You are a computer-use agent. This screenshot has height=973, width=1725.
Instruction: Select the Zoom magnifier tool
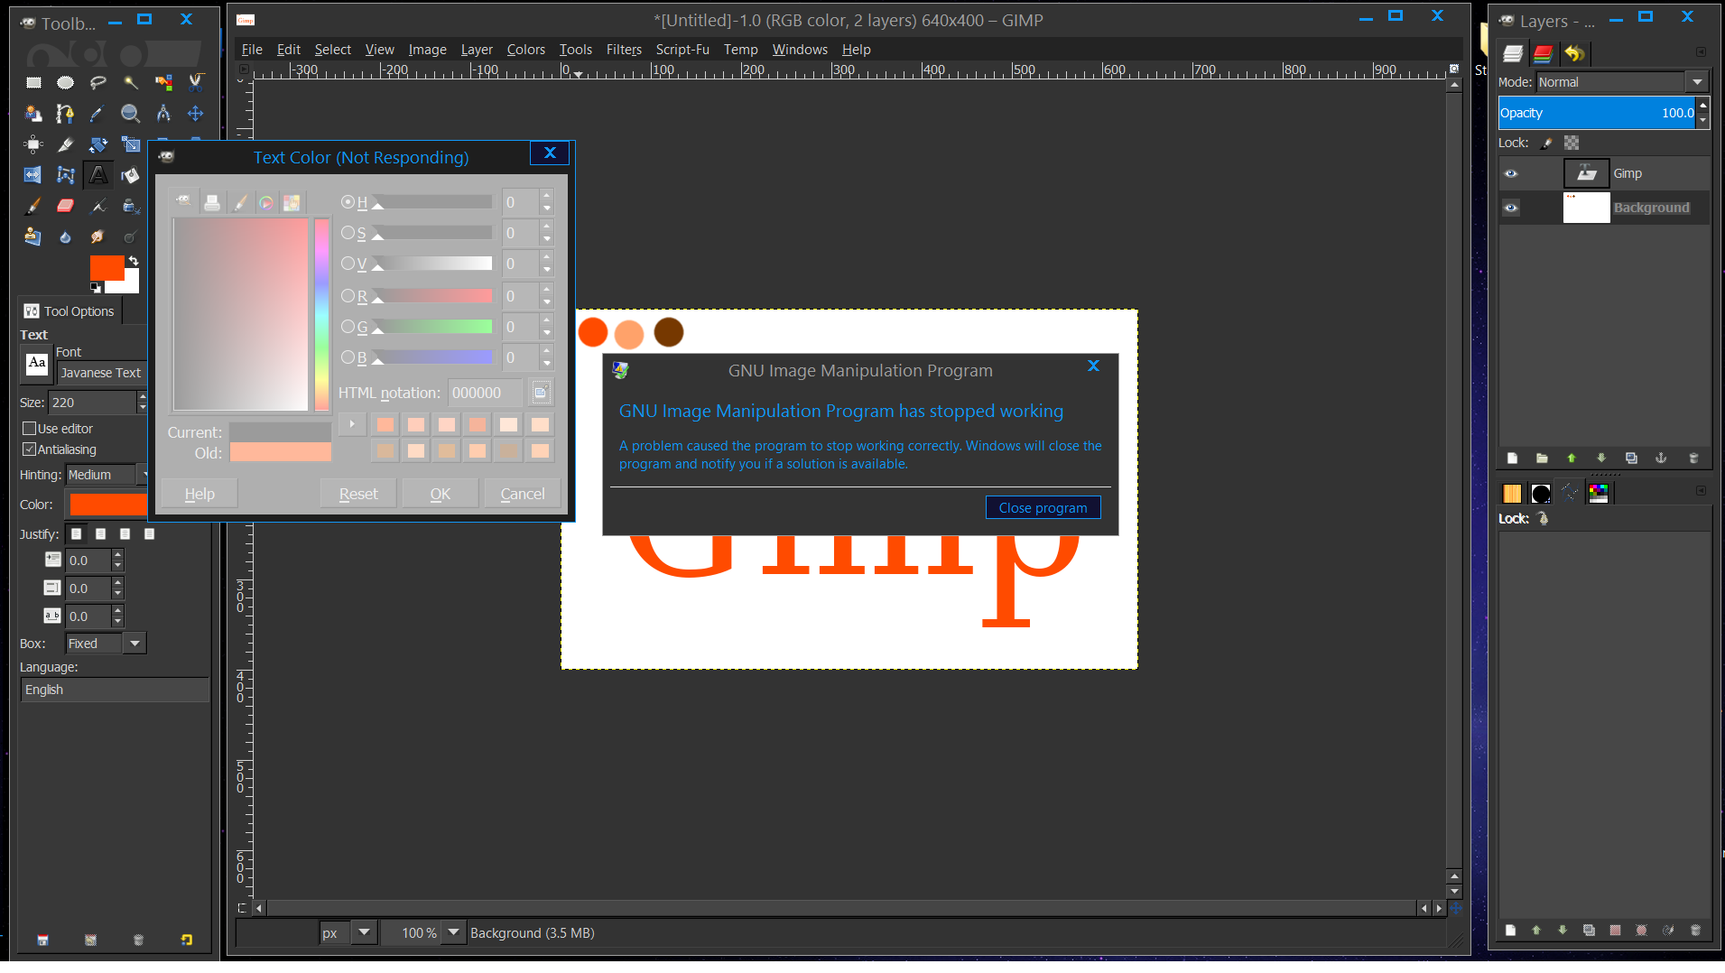(x=131, y=114)
